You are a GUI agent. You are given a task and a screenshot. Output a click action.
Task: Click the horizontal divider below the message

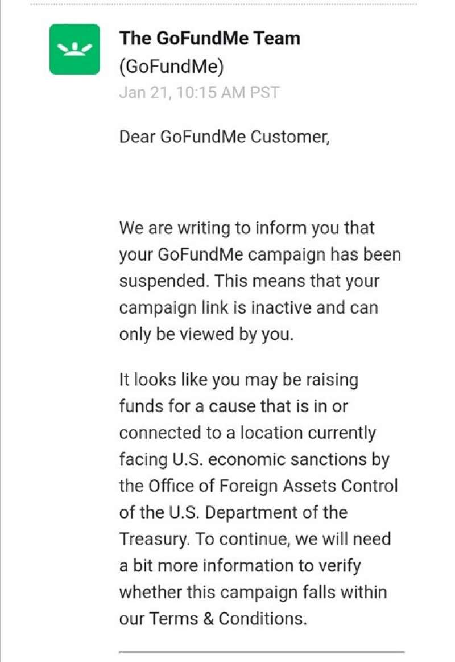pos(262,652)
